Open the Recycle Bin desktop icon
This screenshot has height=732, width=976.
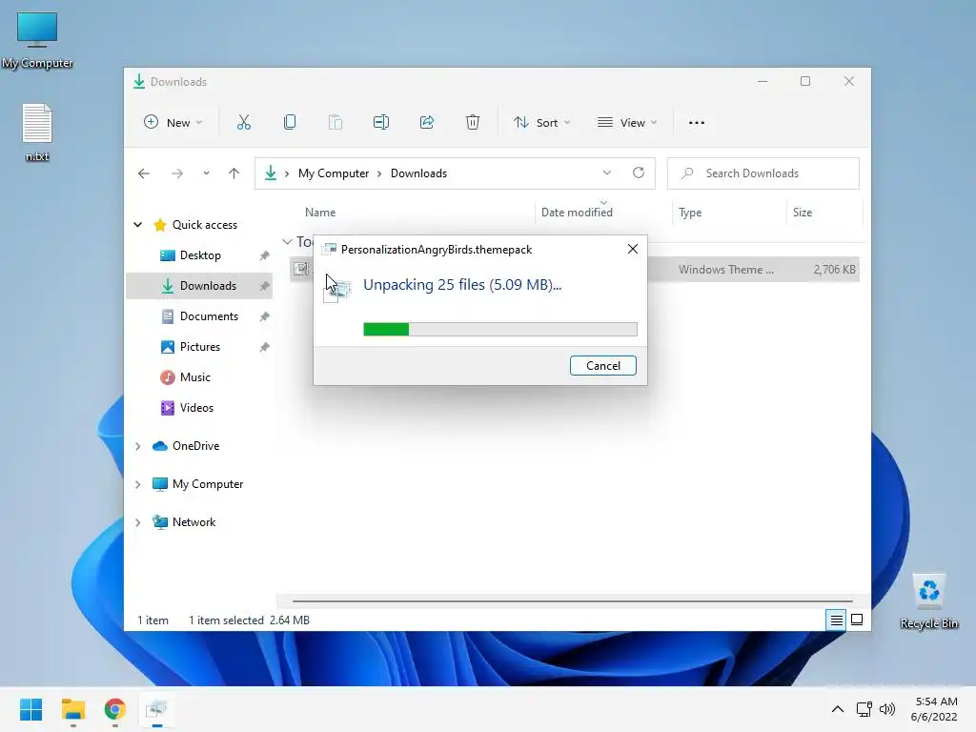tap(928, 601)
